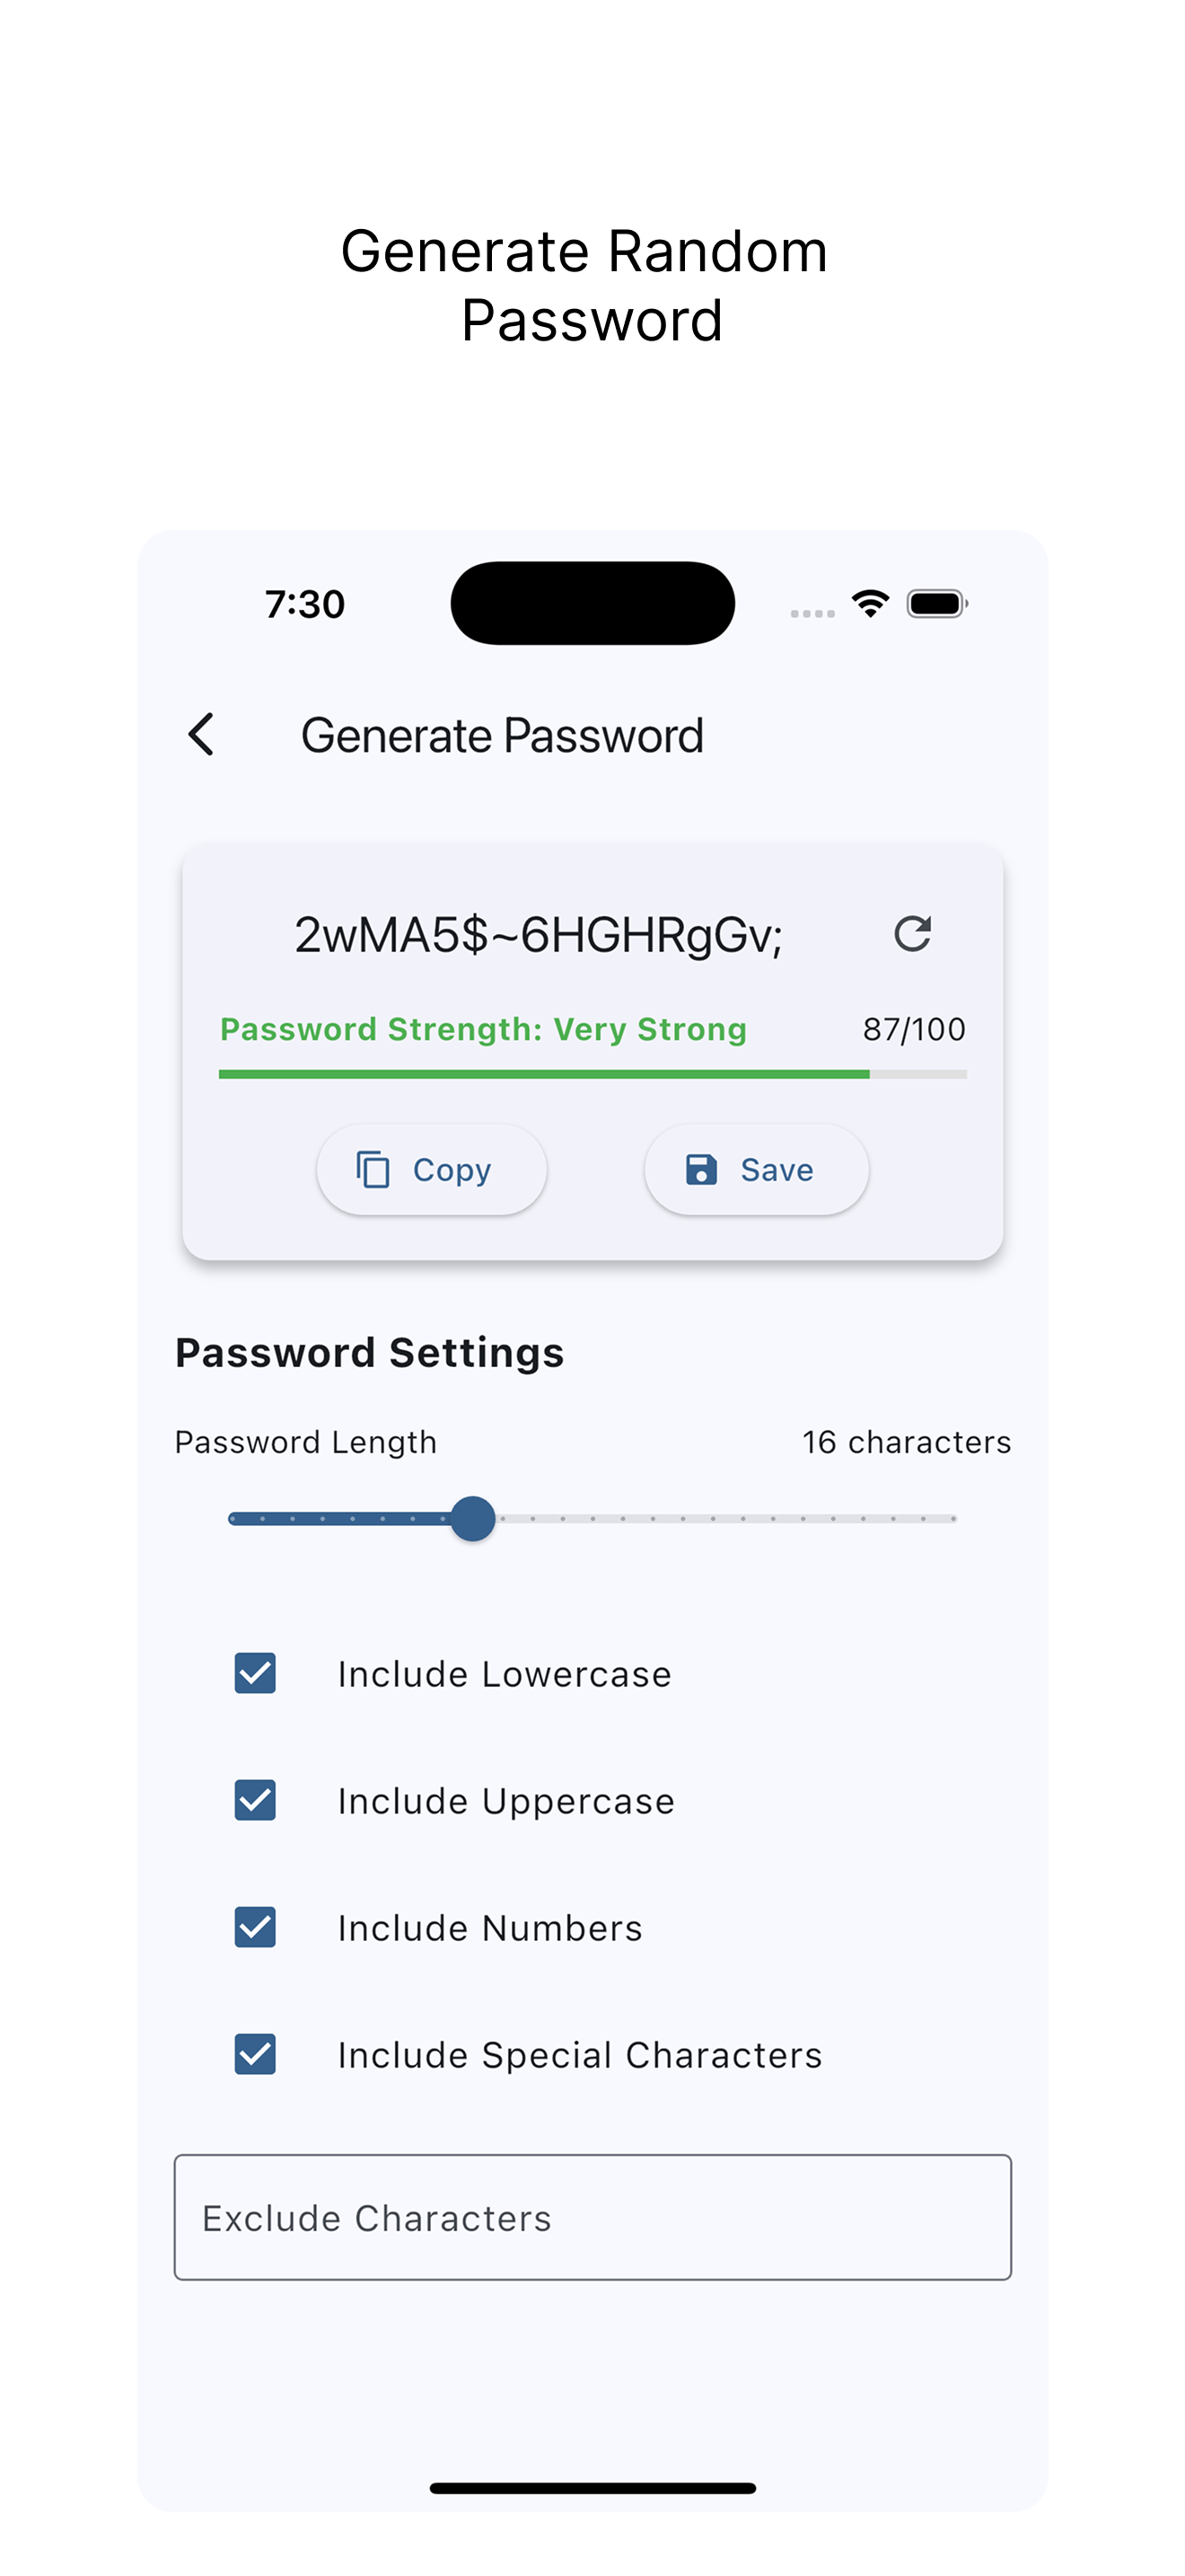
Task: Tap the Wi-Fi status icon
Action: pyautogui.click(x=870, y=603)
